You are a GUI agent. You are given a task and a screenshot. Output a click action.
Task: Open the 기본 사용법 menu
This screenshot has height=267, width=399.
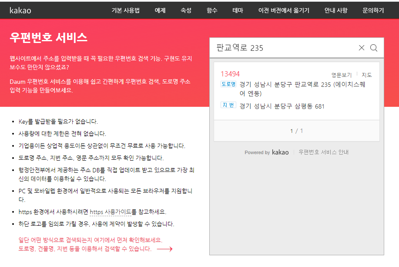[x=125, y=10]
